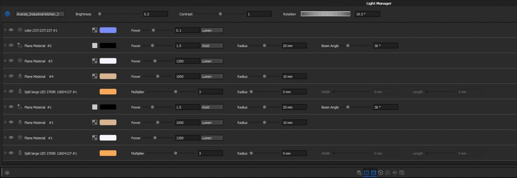Screen dimensions: 517x178
Task: Click Radius field 20 mm of Plane Material #2
Action: tap(294, 46)
